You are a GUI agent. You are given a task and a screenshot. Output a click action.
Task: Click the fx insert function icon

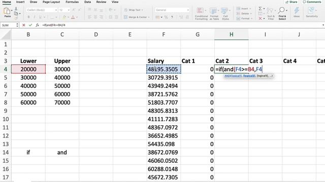[x=37, y=25]
